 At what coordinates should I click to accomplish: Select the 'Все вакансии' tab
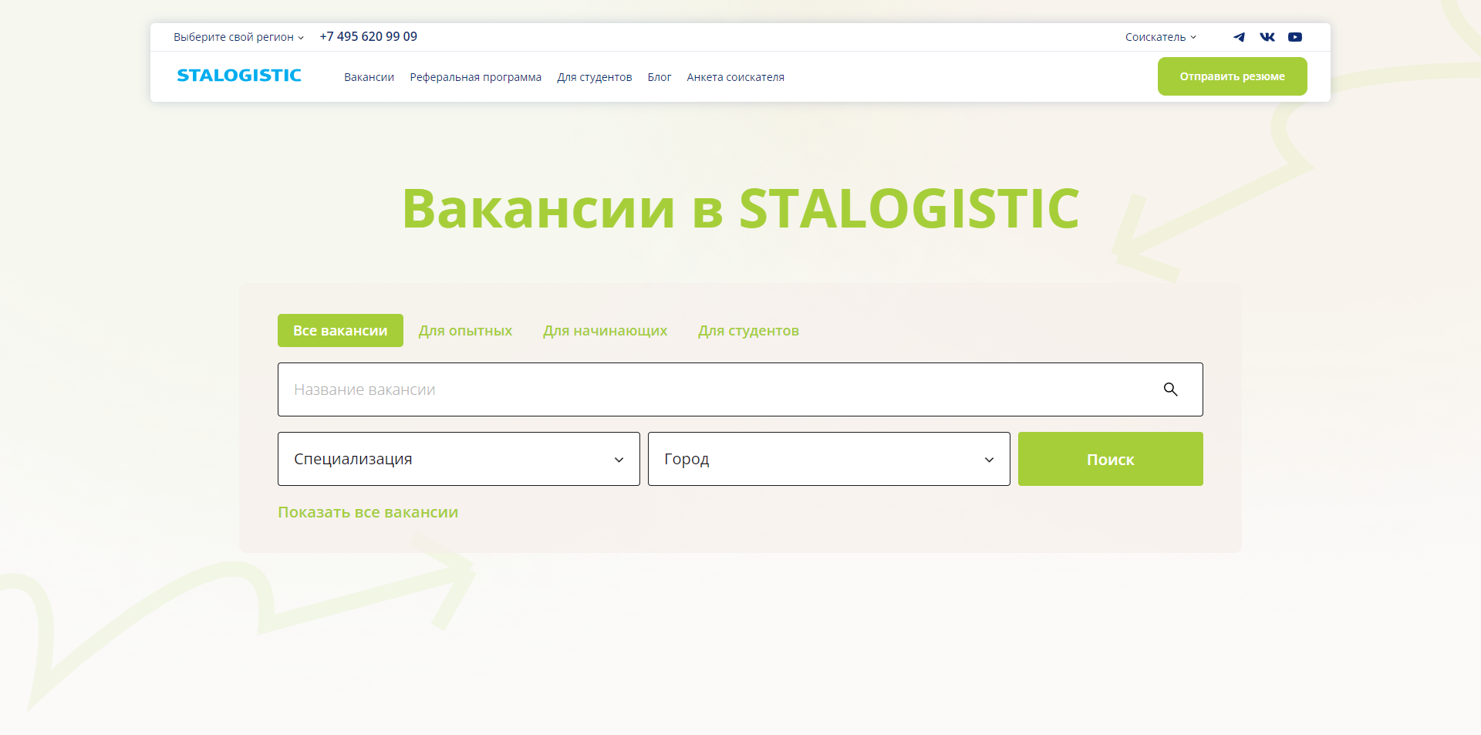(340, 330)
